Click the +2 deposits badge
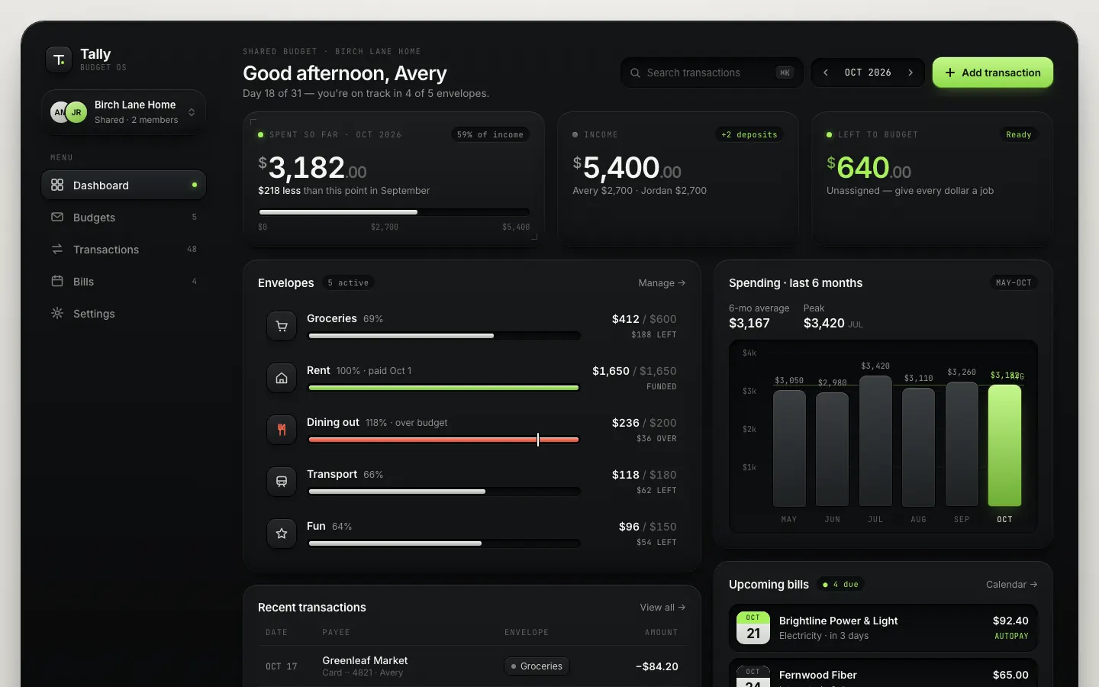1099x687 pixels. [x=749, y=134]
